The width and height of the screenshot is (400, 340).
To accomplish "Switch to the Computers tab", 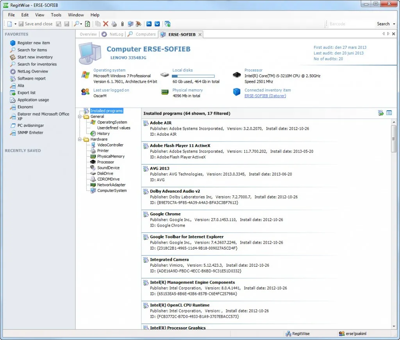I will click(142, 34).
